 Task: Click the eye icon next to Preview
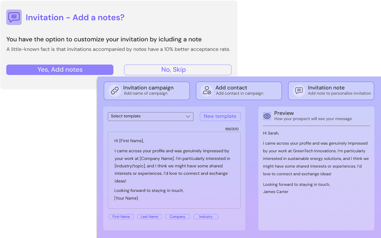pyautogui.click(x=267, y=116)
